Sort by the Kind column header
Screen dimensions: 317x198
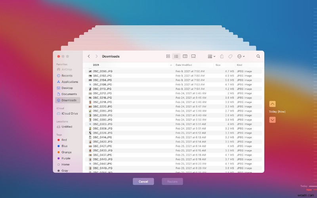(x=239, y=65)
